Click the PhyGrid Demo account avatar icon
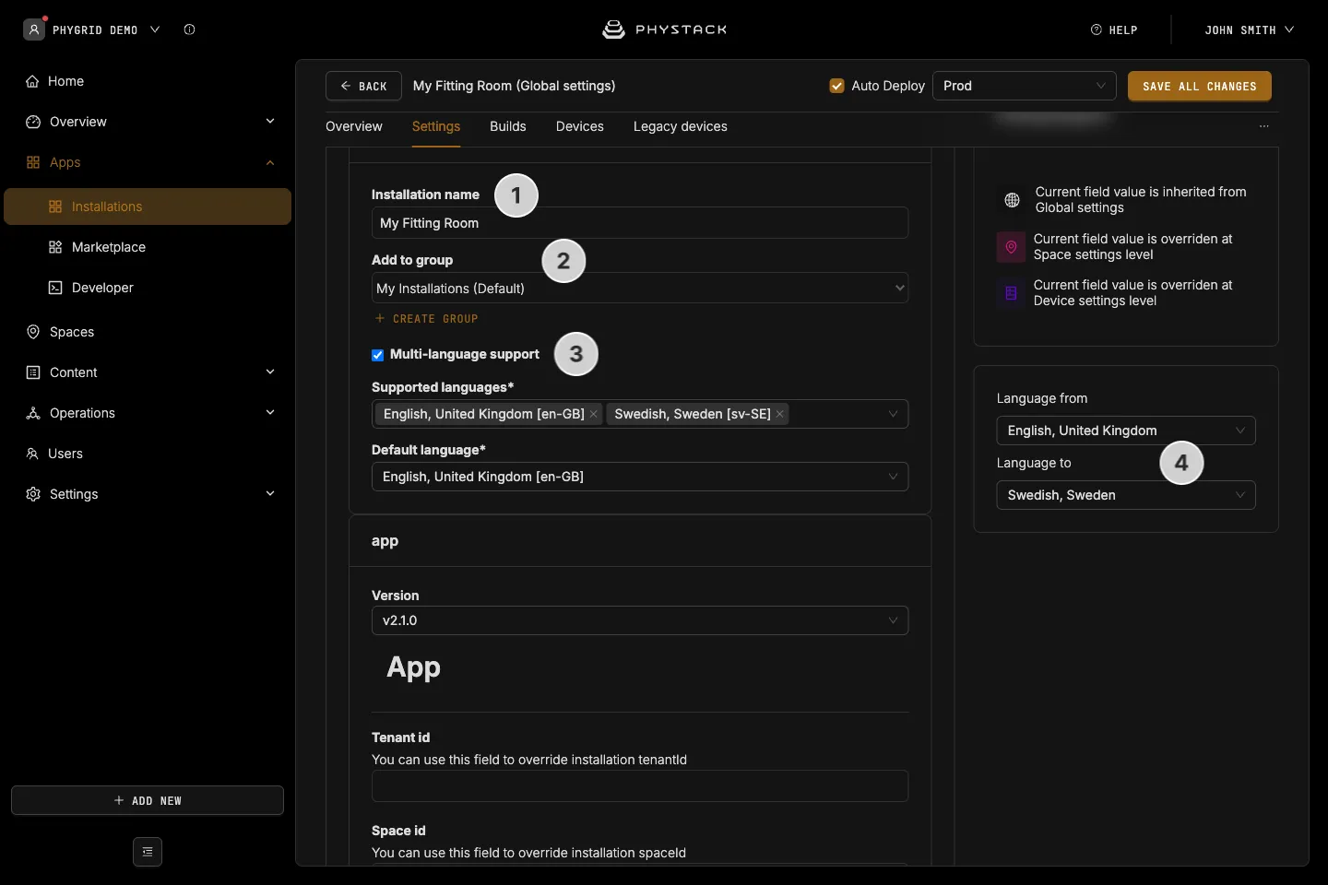Image resolution: width=1328 pixels, height=885 pixels. click(x=34, y=29)
